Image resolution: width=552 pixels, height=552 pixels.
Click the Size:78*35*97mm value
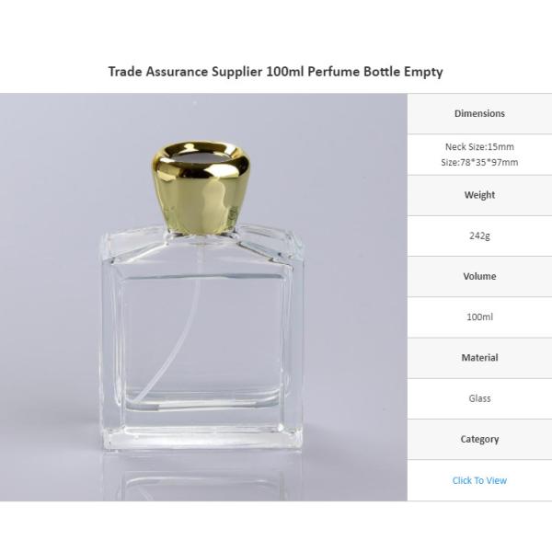[479, 162]
